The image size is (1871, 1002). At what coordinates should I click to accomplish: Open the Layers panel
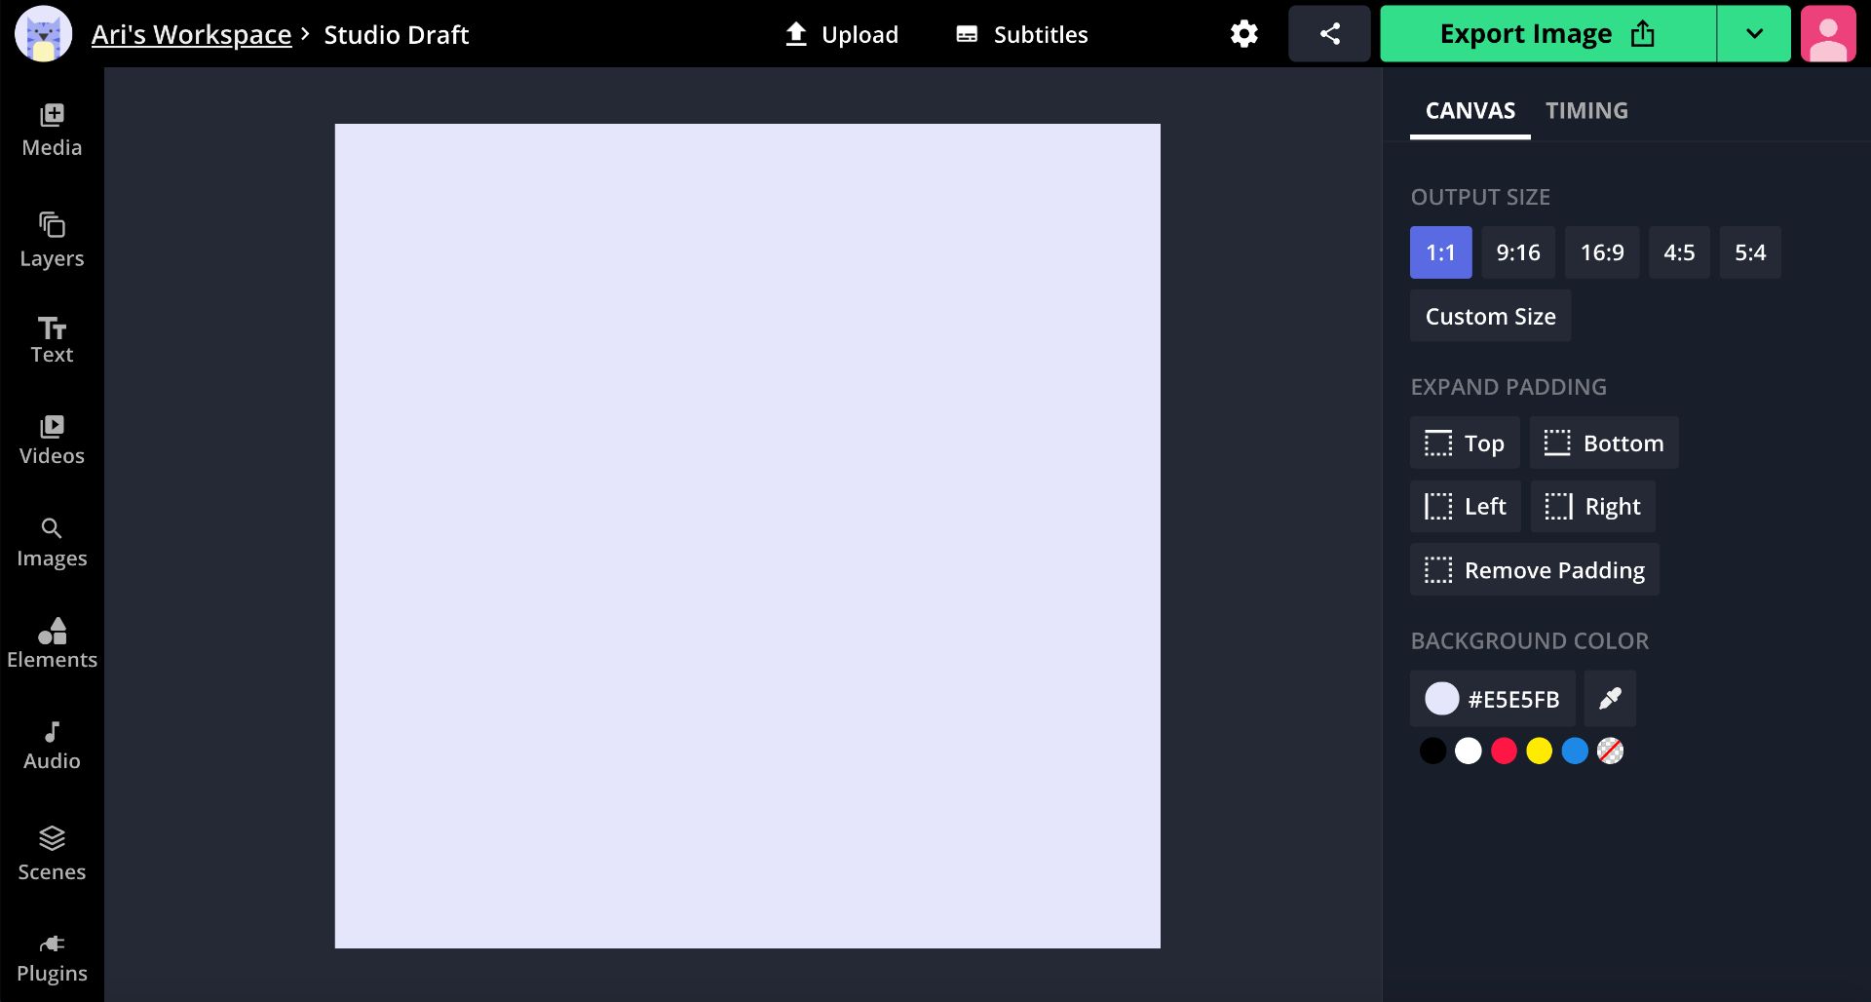point(52,241)
